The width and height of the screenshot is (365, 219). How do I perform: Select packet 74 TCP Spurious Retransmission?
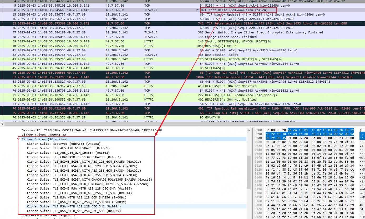pos(182,108)
